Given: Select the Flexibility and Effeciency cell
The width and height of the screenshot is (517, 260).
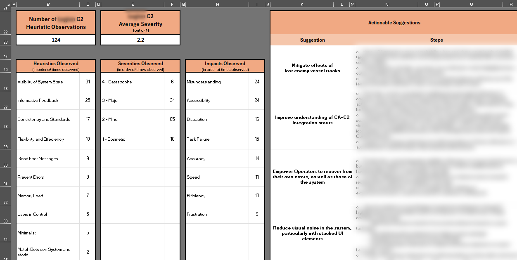Looking at the screenshot, I should pyautogui.click(x=48, y=139).
